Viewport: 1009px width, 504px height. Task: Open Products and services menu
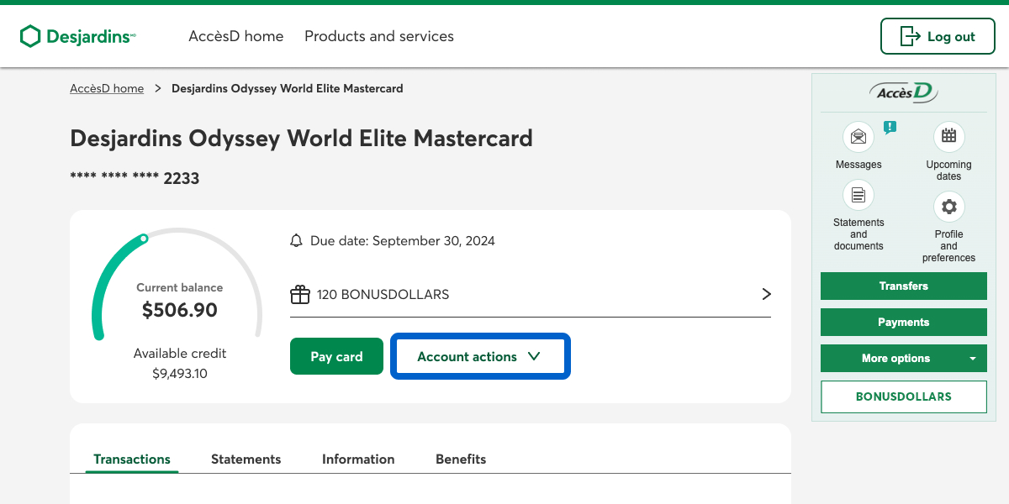point(379,36)
